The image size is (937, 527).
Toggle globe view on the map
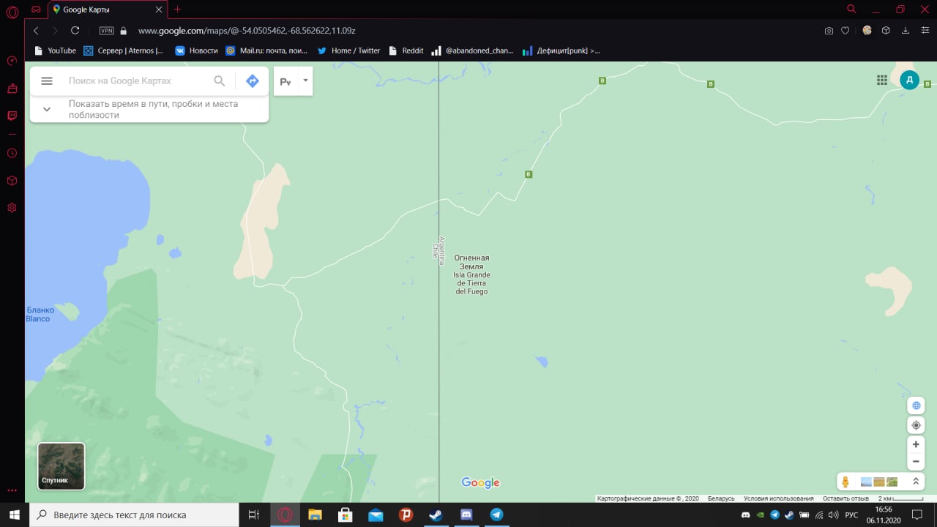[x=916, y=405]
